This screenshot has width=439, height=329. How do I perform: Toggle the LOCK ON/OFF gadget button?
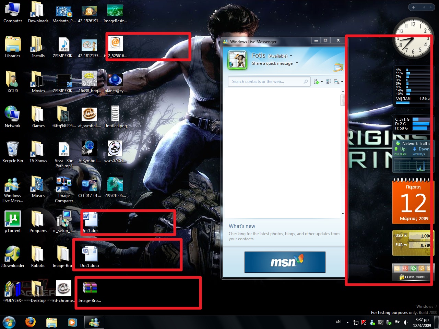[414, 277]
